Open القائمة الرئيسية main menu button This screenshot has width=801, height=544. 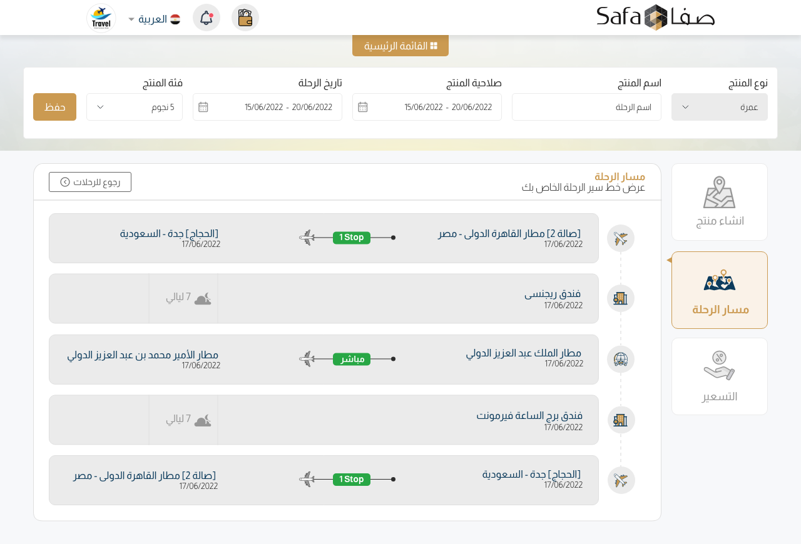[400, 46]
